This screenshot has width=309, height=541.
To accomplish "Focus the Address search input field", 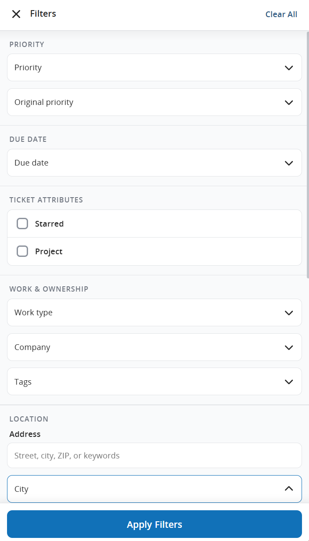I will (x=154, y=455).
